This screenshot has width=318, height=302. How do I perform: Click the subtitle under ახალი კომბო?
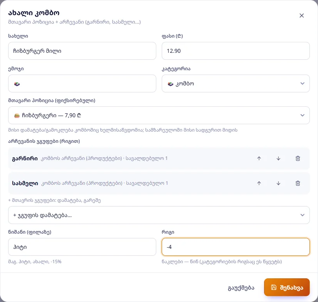coord(74,22)
